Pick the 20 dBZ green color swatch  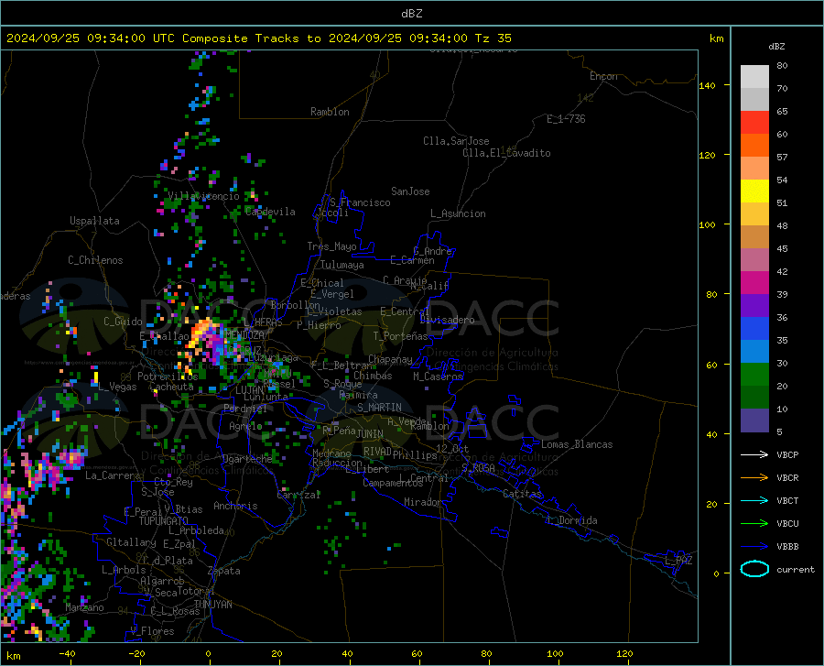point(754,375)
